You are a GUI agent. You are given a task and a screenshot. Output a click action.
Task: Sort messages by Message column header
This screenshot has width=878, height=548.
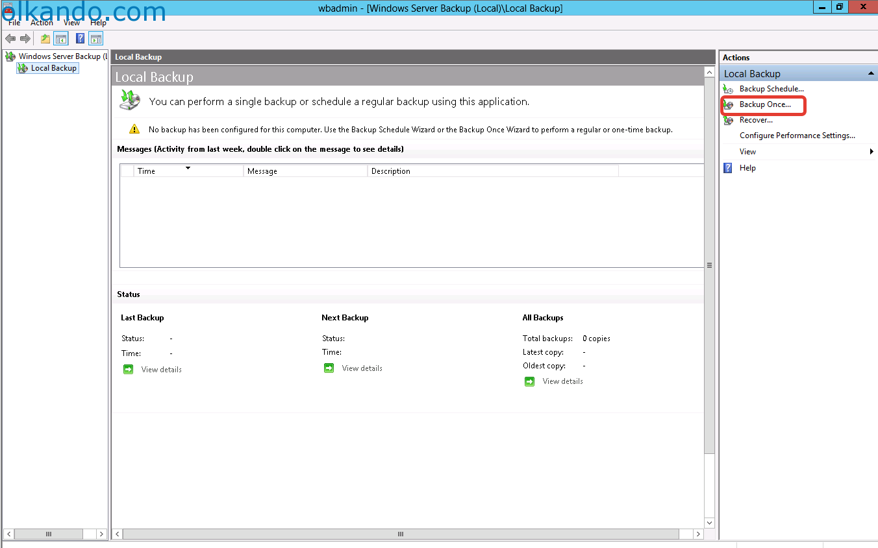point(305,171)
